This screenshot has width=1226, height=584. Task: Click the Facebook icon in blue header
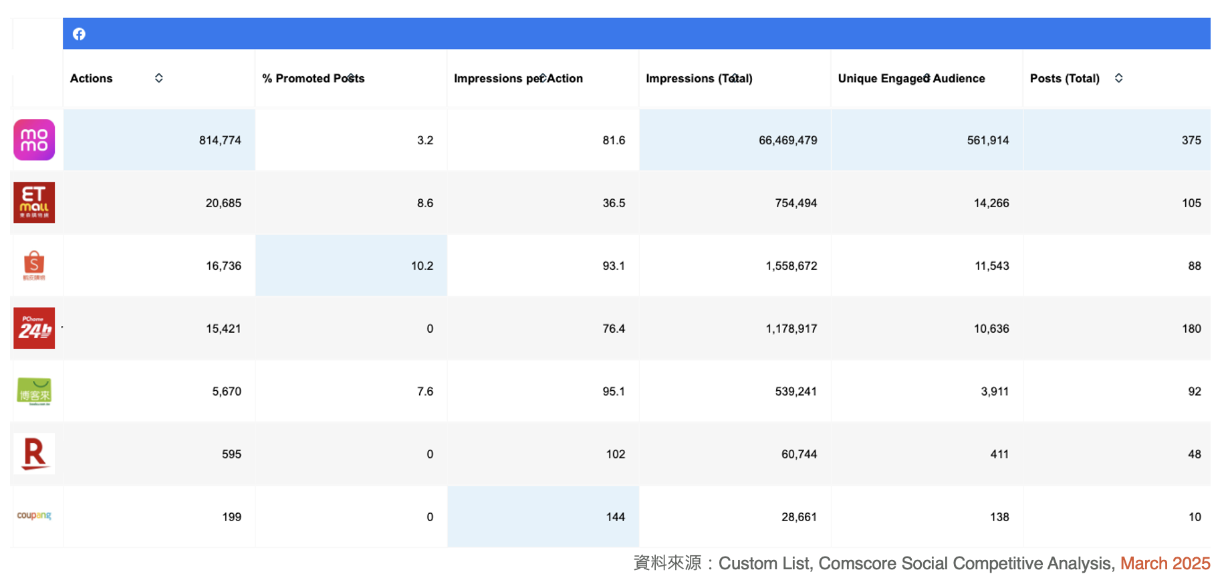tap(79, 34)
